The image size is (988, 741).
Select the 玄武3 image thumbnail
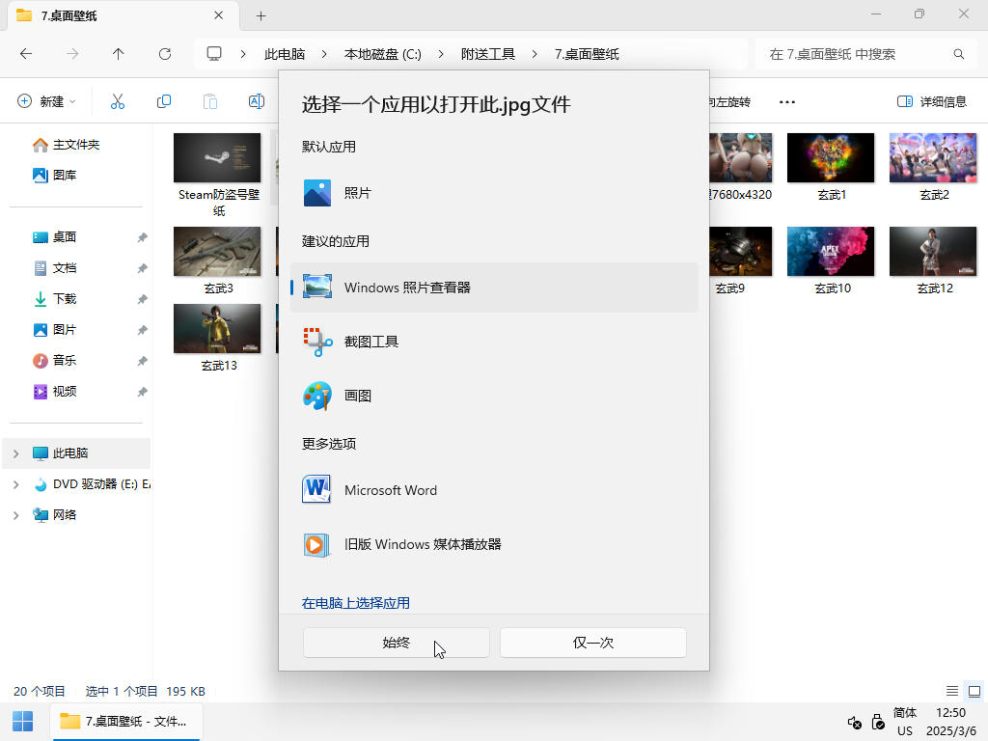[x=217, y=251]
